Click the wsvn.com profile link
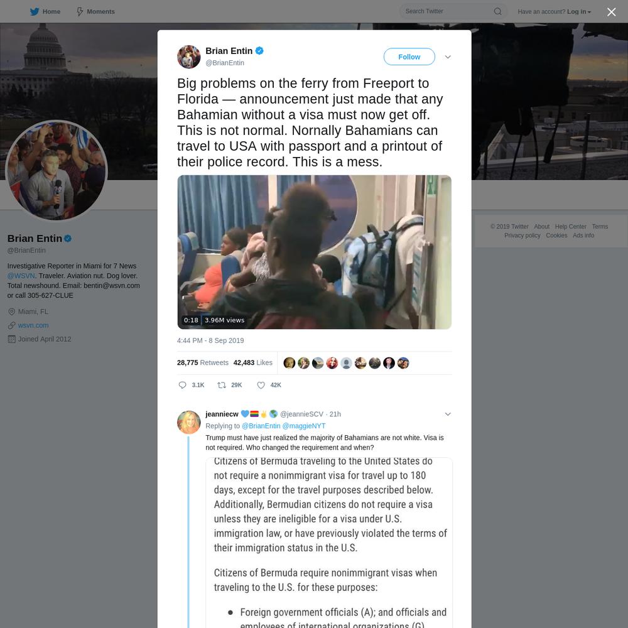628x628 pixels. 33,325
